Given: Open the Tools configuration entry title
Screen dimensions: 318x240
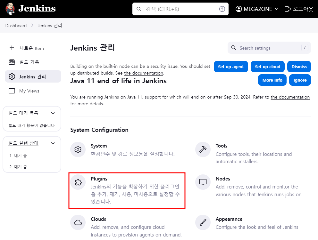Looking at the screenshot, I should [x=222, y=146].
